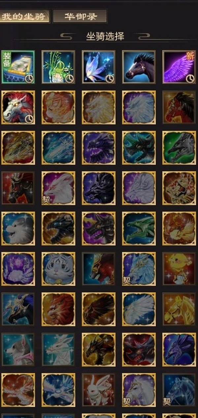Image resolution: width=198 pixels, height=418 pixels.
Task: Select the golden horse mount icon
Action: [179, 309]
